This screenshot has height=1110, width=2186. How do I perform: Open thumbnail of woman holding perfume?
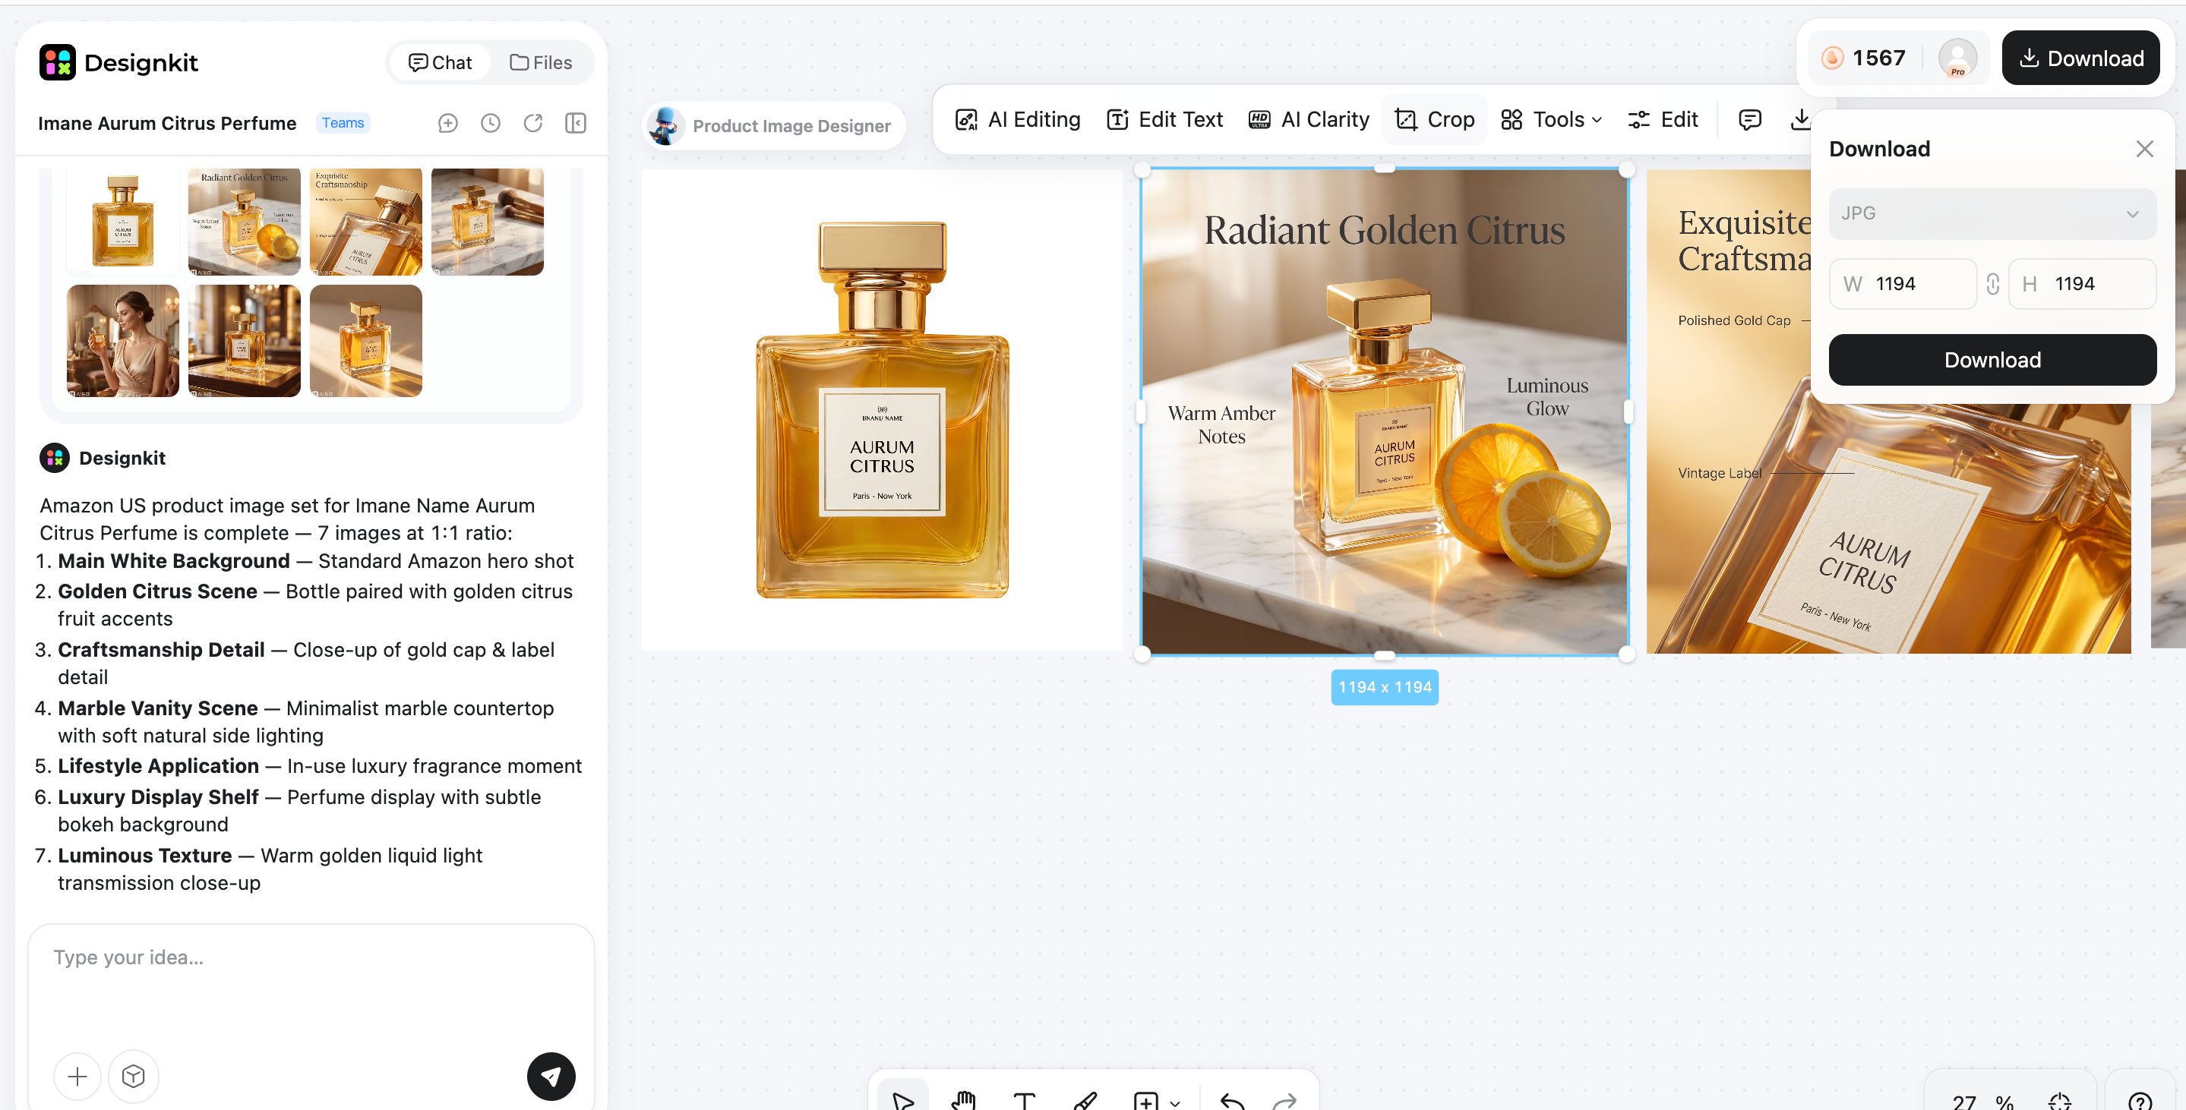tap(123, 340)
